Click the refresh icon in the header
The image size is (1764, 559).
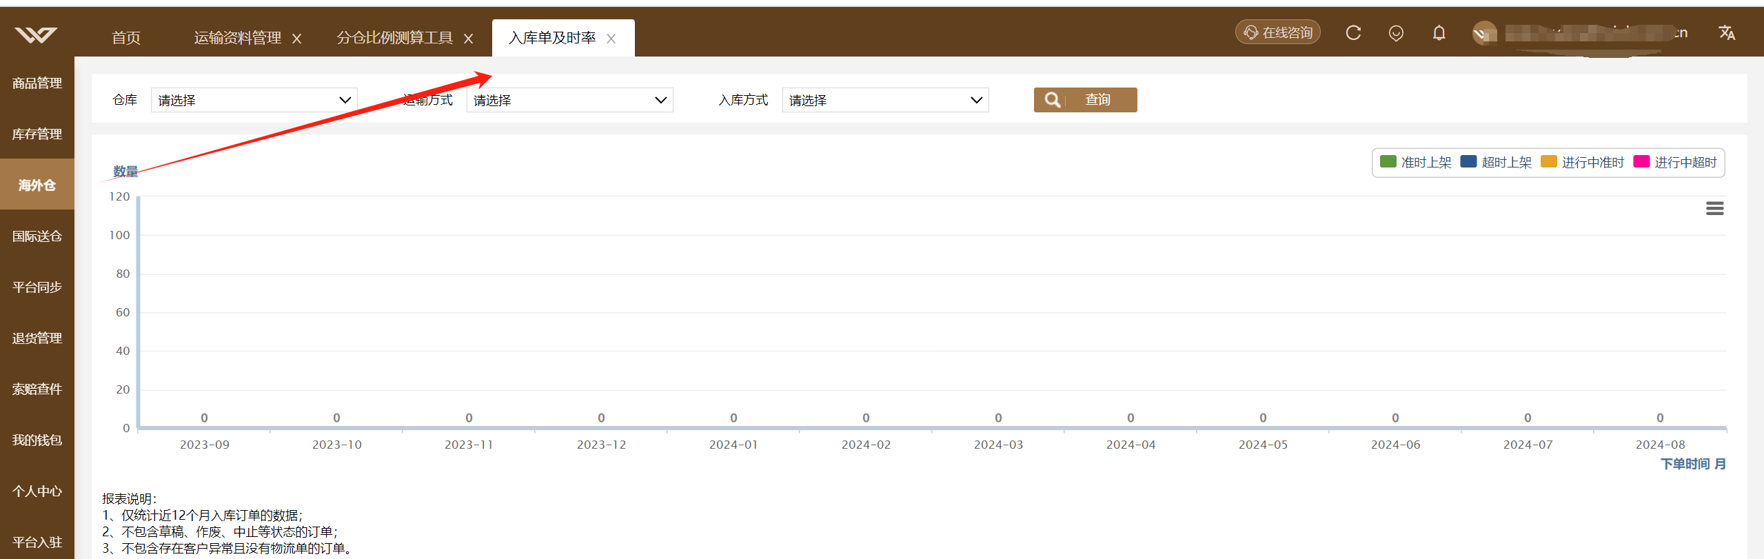(1353, 32)
